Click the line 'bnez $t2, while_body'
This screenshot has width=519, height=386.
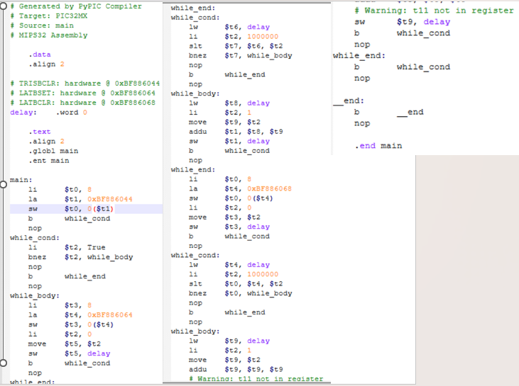pos(80,257)
